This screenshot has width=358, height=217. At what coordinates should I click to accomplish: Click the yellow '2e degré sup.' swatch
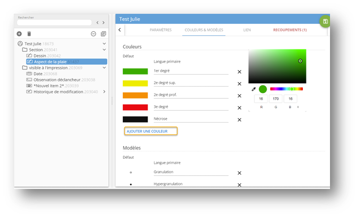click(x=135, y=83)
